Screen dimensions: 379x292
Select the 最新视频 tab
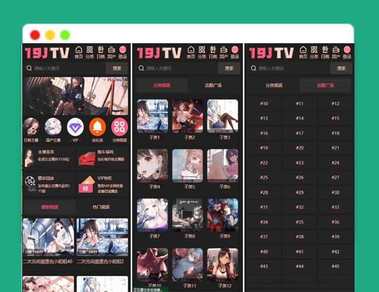pos(50,207)
